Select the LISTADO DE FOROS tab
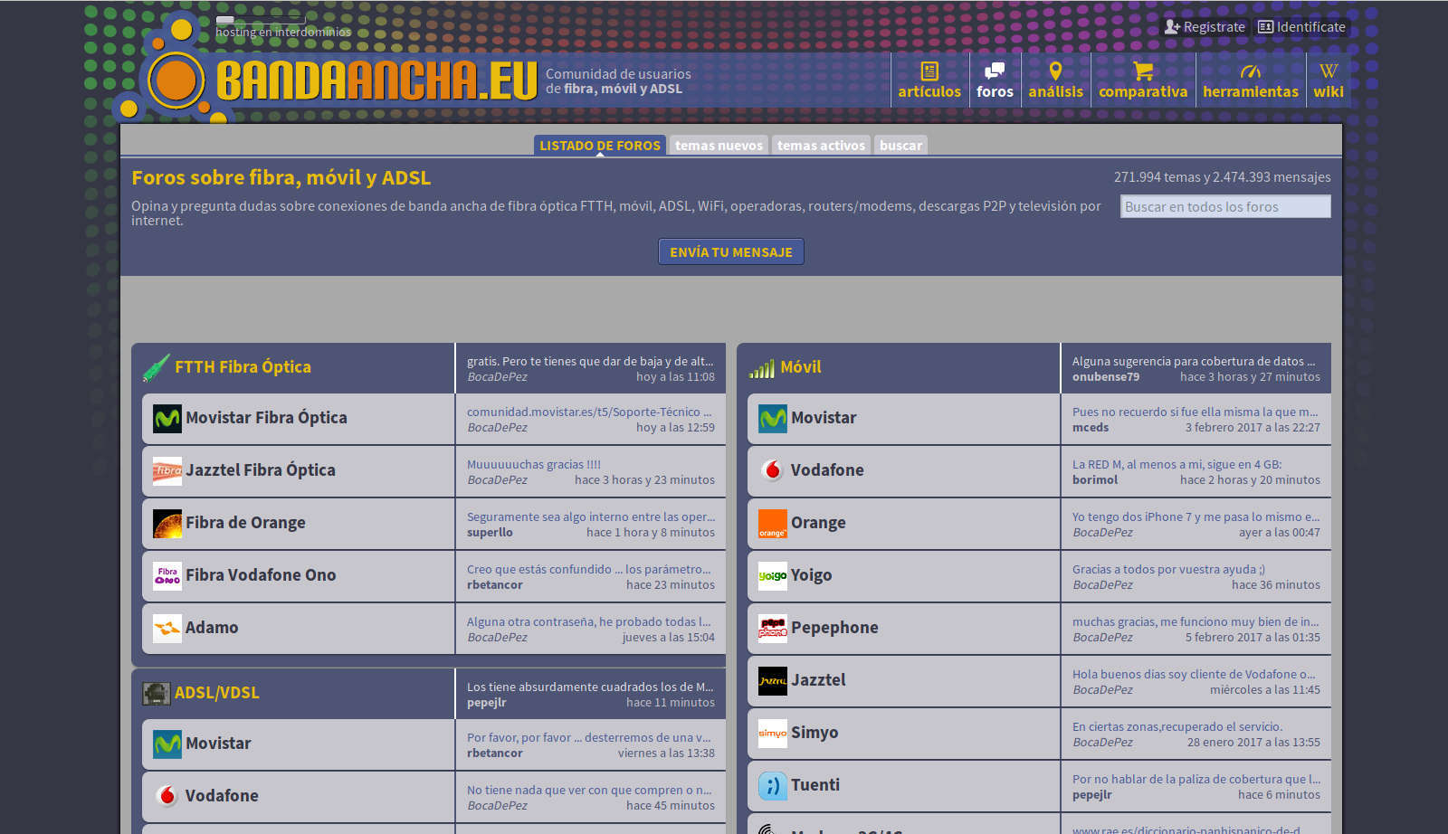The image size is (1448, 834). [600, 145]
